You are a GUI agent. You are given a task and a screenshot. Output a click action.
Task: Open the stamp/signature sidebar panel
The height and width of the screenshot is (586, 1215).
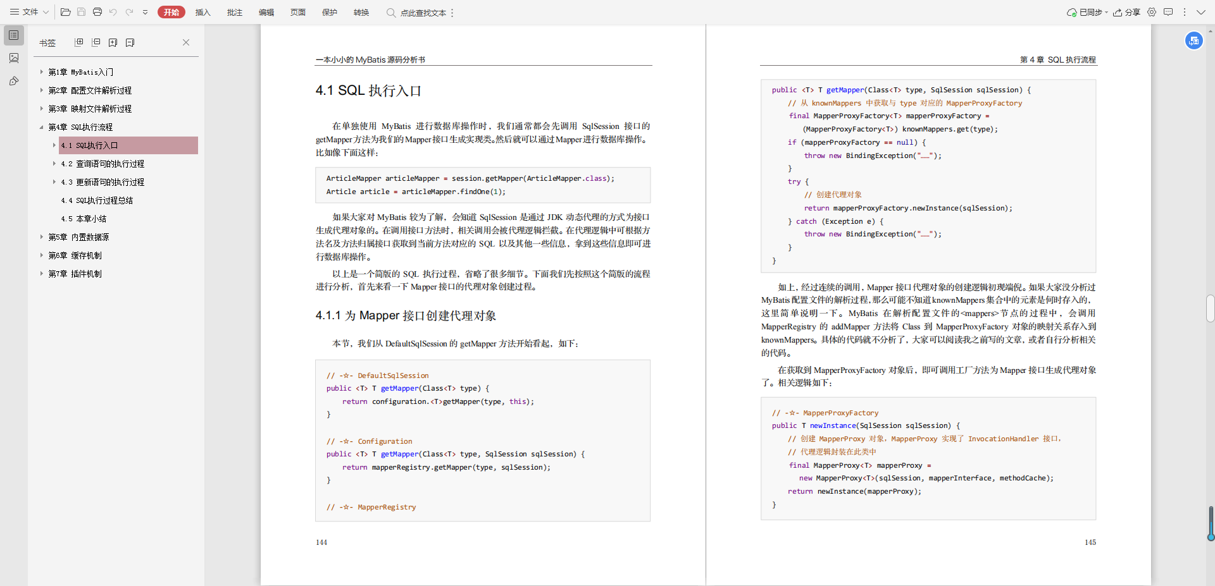pyautogui.click(x=14, y=81)
